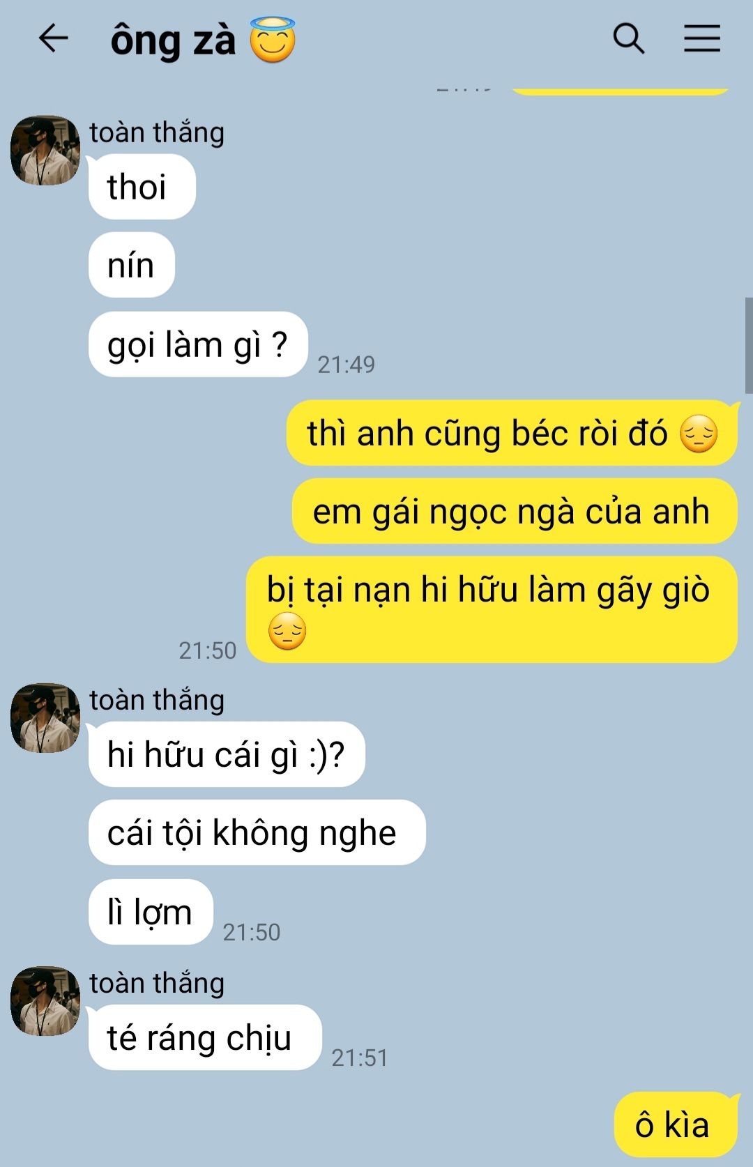Tap the halo smiley emoji in the title
This screenshot has width=753, height=1167.
click(x=273, y=40)
